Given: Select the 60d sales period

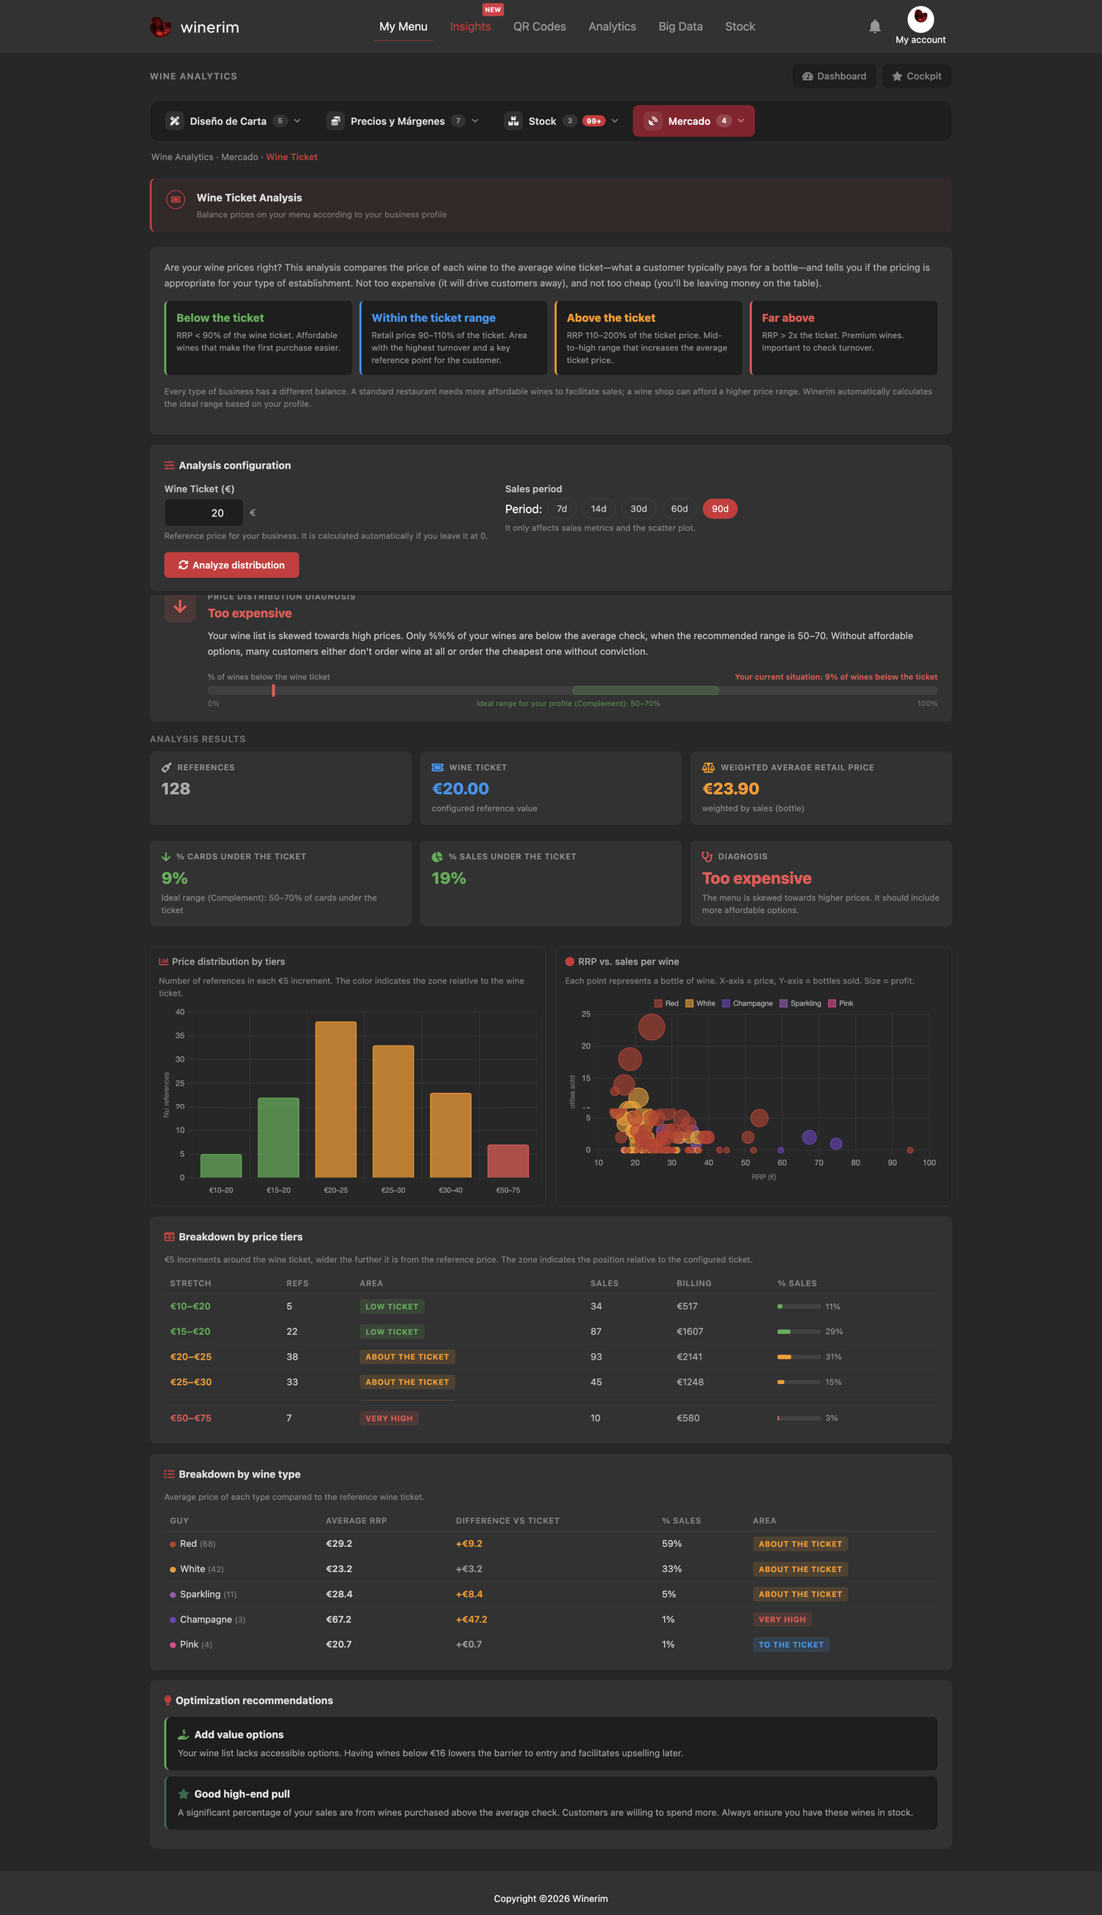Looking at the screenshot, I should click(680, 509).
